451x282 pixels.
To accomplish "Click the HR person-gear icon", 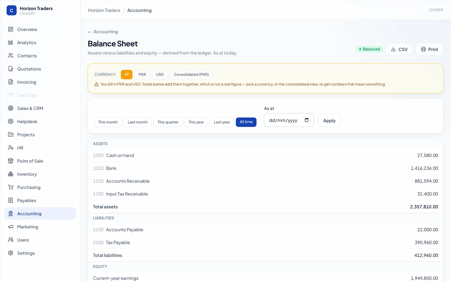I will 11,148.
